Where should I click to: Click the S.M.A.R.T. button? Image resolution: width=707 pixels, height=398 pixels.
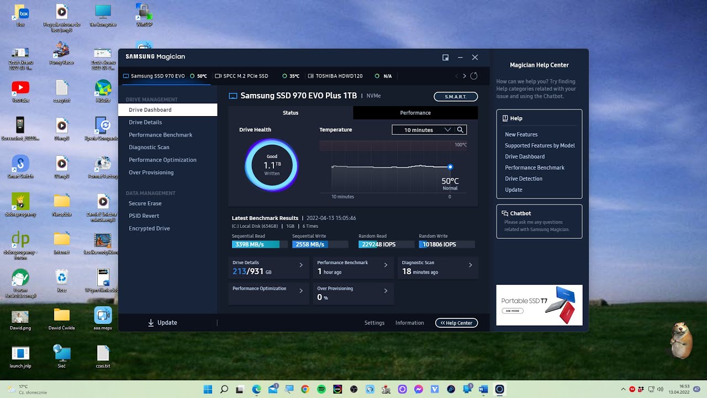pos(456,97)
